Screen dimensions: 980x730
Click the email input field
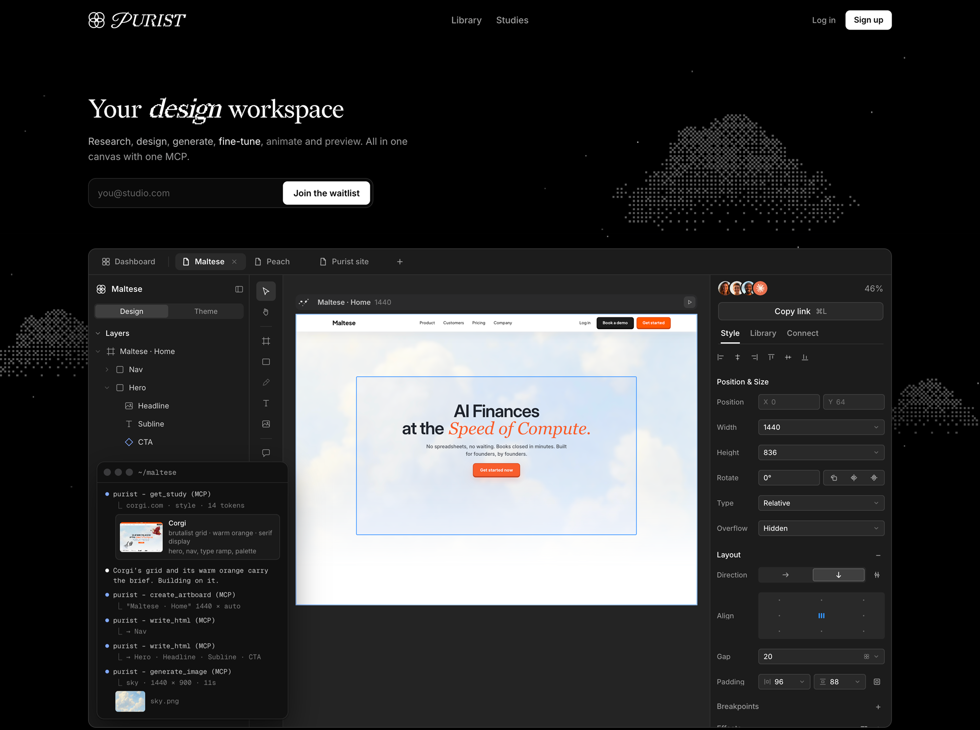tap(186, 193)
